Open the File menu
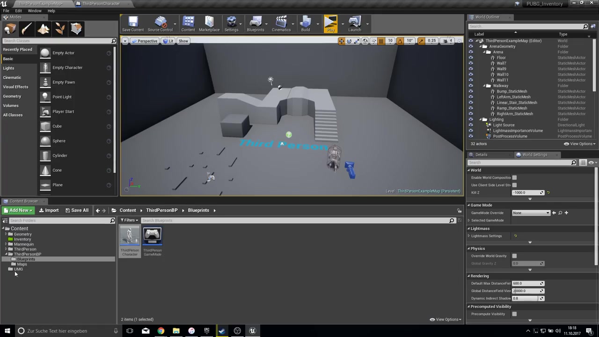 tap(6, 11)
